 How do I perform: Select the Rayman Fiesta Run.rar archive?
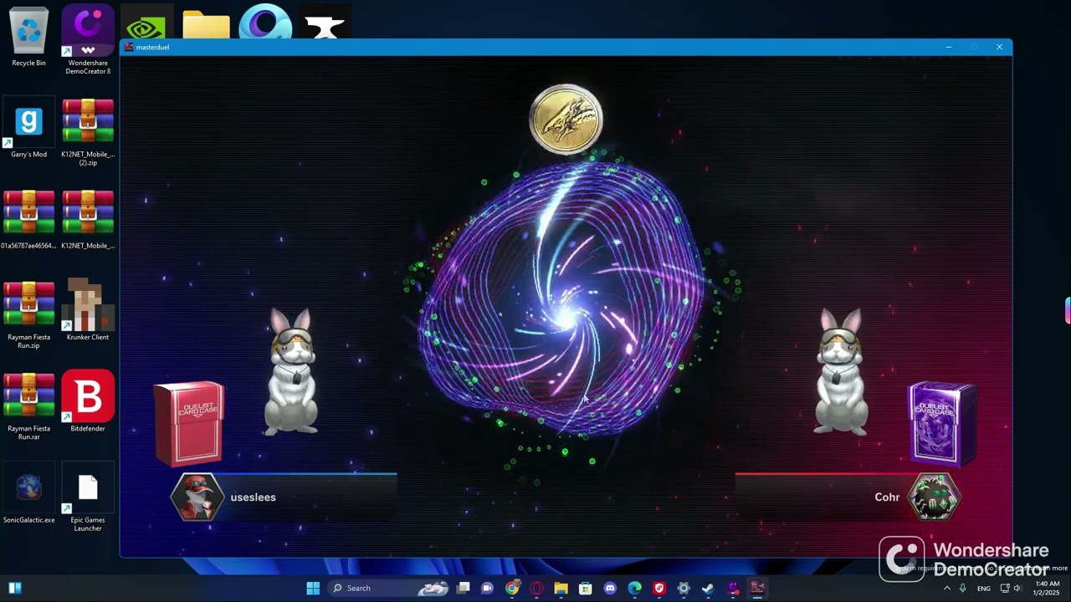[28, 406]
